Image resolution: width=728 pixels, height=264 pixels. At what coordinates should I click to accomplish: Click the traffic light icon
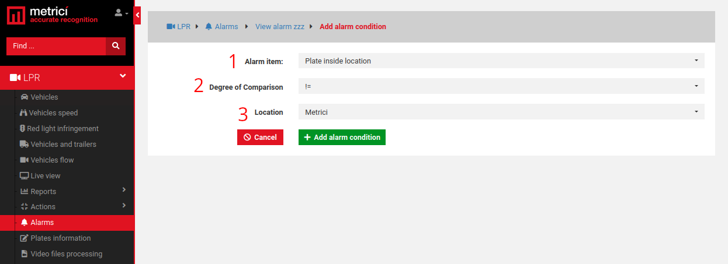(22, 128)
